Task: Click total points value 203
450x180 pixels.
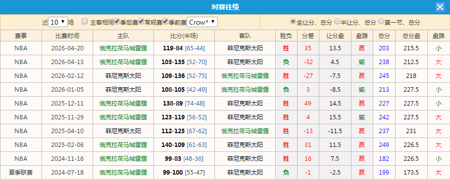Action: 384,48
